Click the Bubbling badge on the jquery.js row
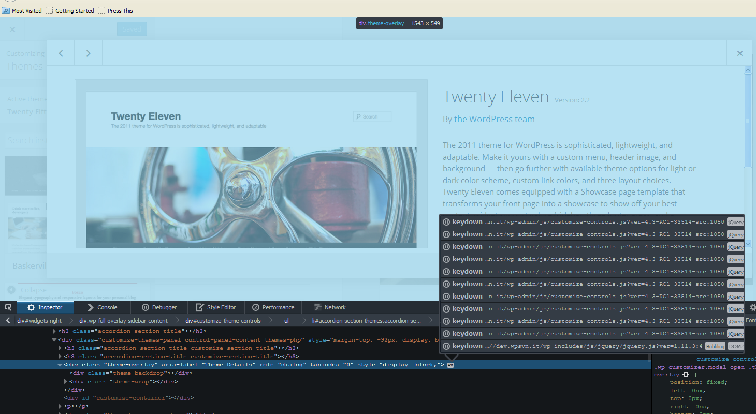The height and width of the screenshot is (414, 756). coord(715,346)
